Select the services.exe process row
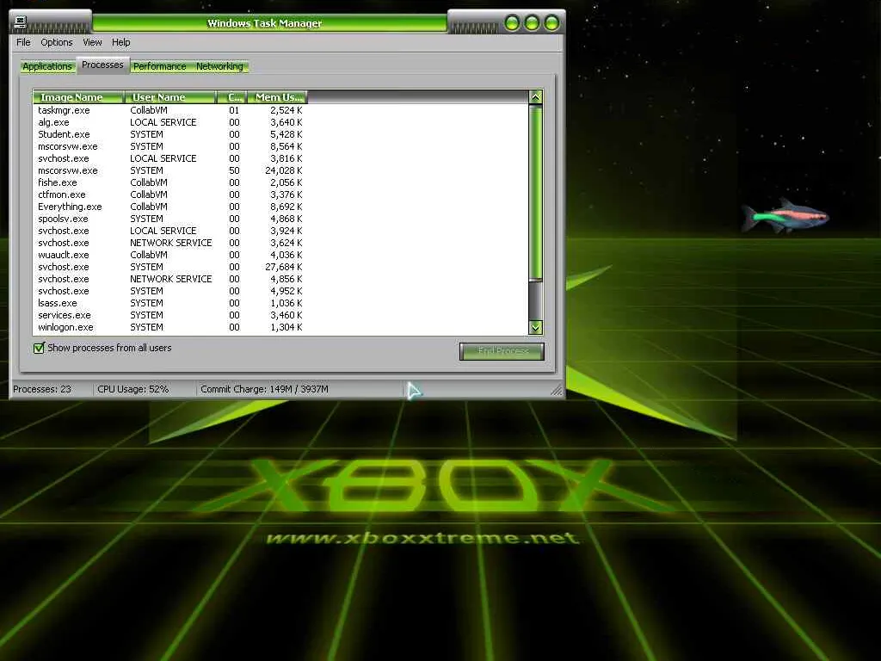 pyautogui.click(x=169, y=315)
